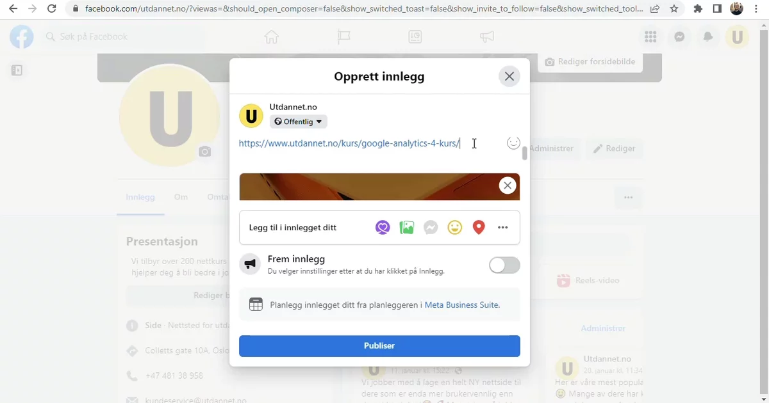Change profile picture via camera icon
The height and width of the screenshot is (403, 769).
click(204, 152)
